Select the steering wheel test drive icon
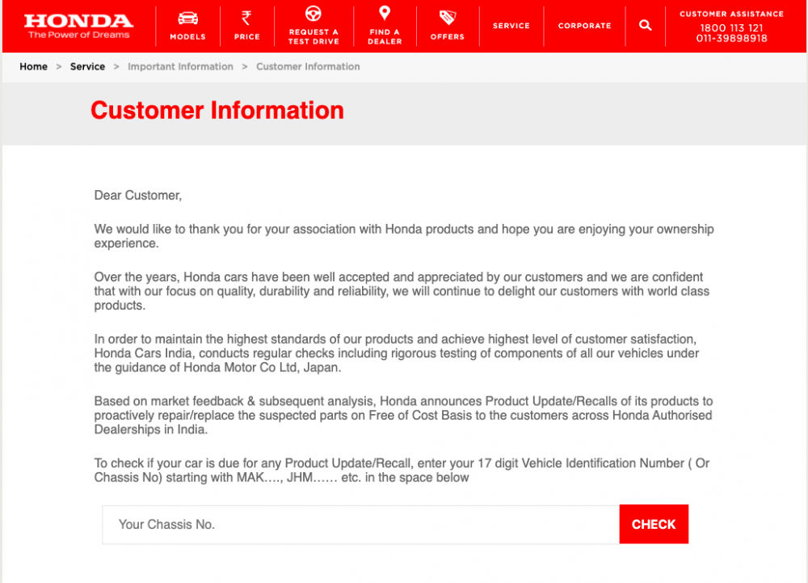This screenshot has width=808, height=583. pos(314,15)
